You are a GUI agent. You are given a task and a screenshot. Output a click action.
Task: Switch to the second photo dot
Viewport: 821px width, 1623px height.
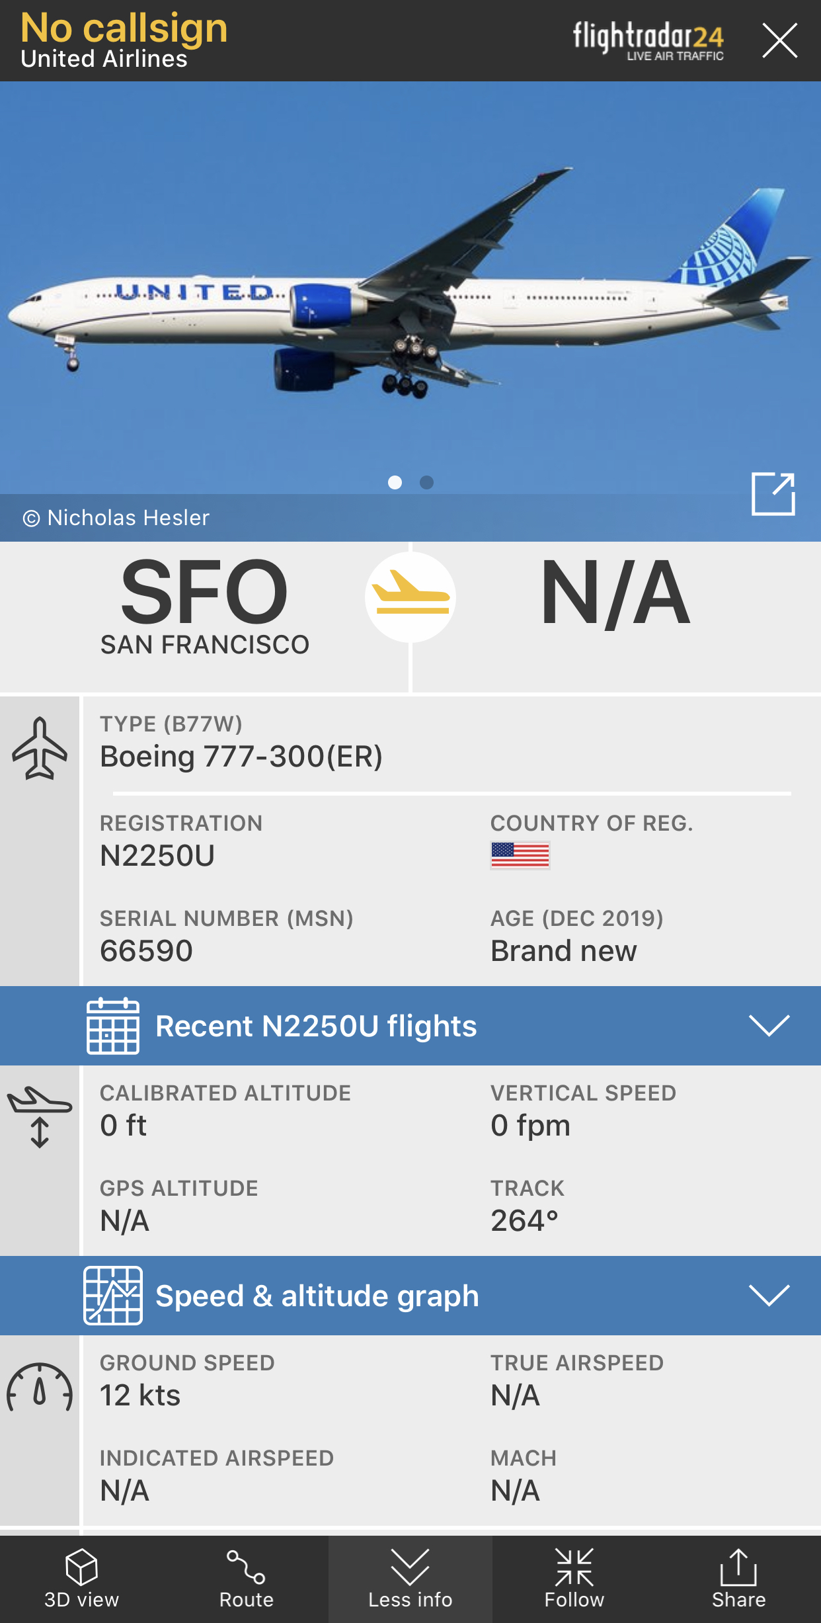pos(427,483)
